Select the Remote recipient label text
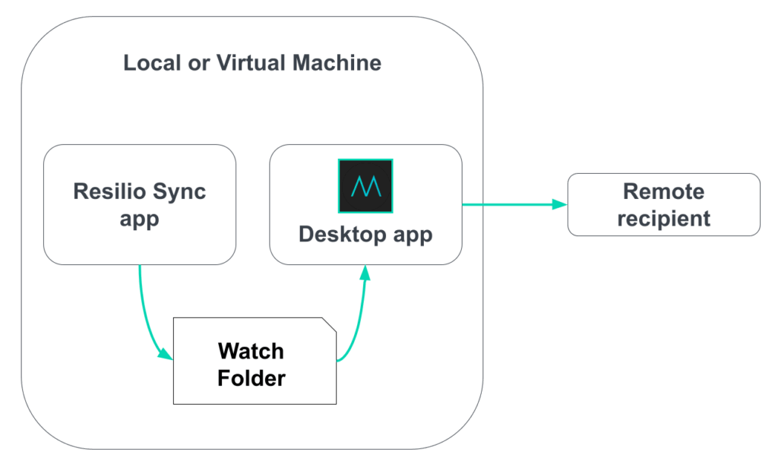The width and height of the screenshot is (778, 464). point(663,205)
